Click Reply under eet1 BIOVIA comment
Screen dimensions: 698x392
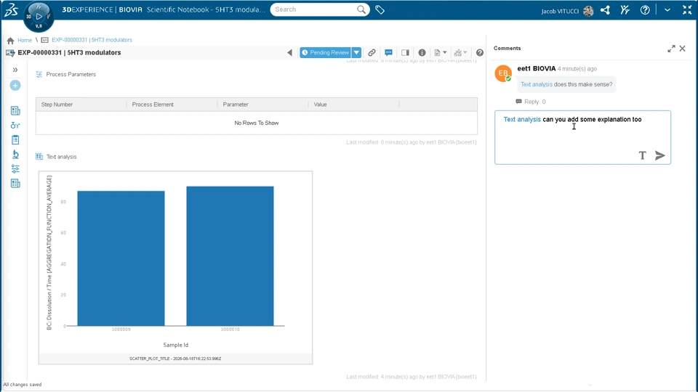(531, 102)
